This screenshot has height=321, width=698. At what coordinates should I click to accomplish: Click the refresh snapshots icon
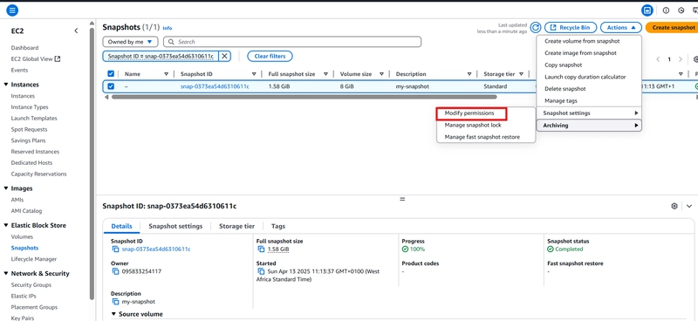pyautogui.click(x=536, y=28)
